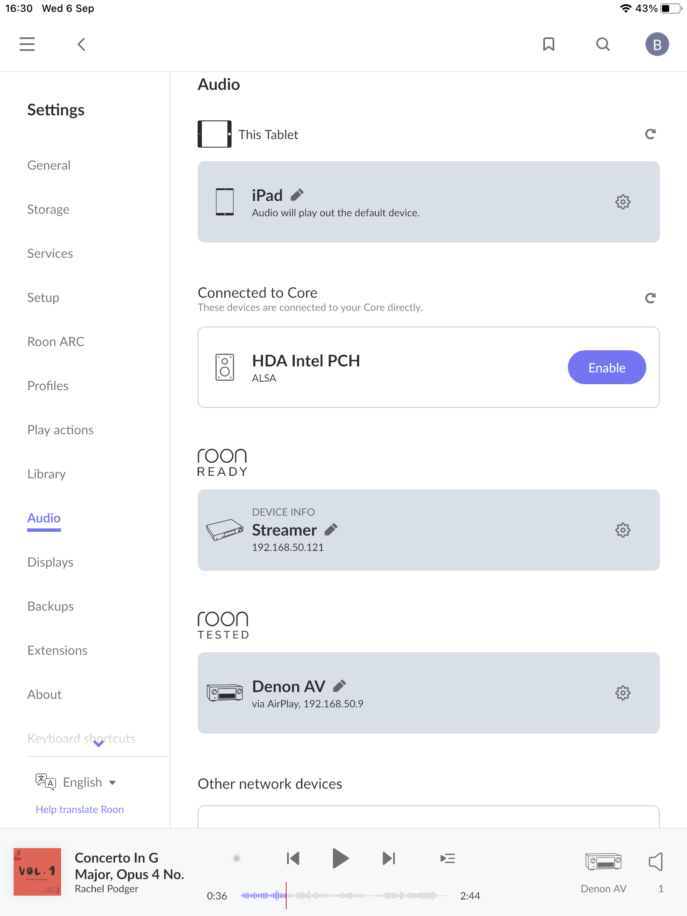Edit the Streamer device name
Image resolution: width=687 pixels, height=916 pixels.
[x=331, y=529]
